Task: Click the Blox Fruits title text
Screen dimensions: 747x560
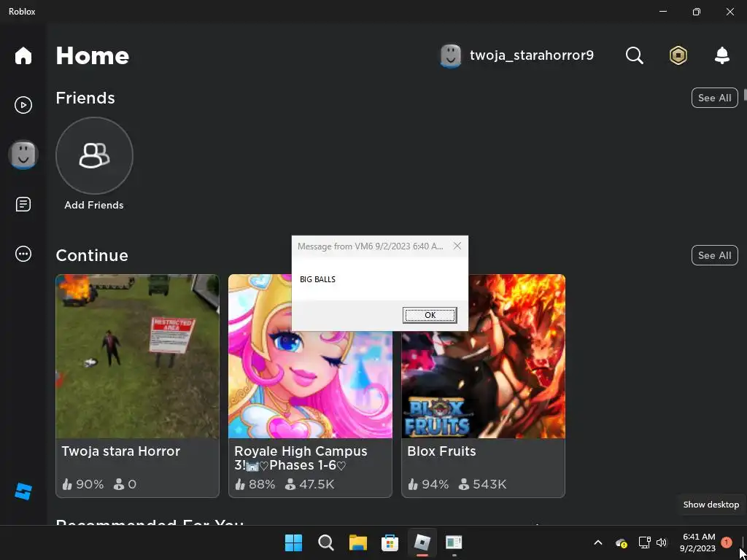Action: 441,451
